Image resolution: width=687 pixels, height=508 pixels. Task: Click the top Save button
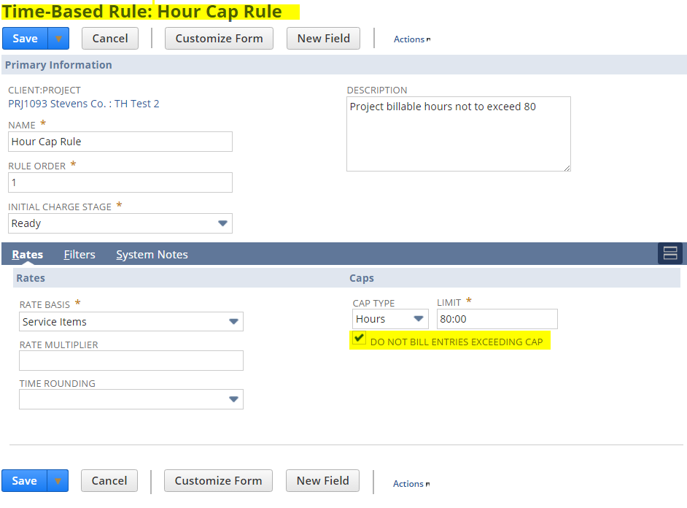click(26, 39)
